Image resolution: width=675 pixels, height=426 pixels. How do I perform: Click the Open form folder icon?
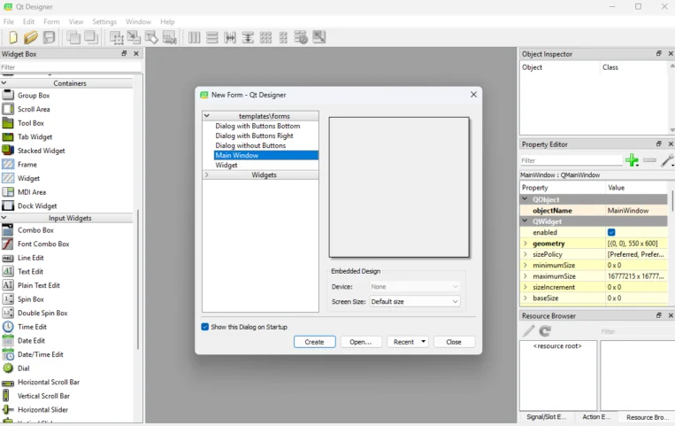click(31, 37)
